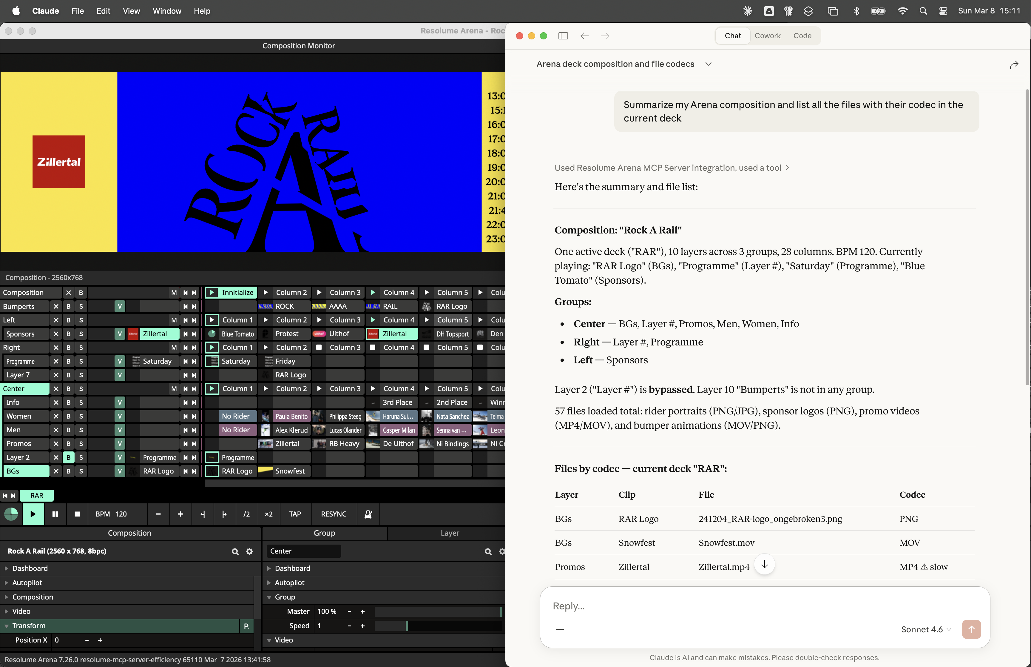This screenshot has width=1031, height=667.
Task: Click the share icon in Claude chat
Action: tap(1014, 64)
